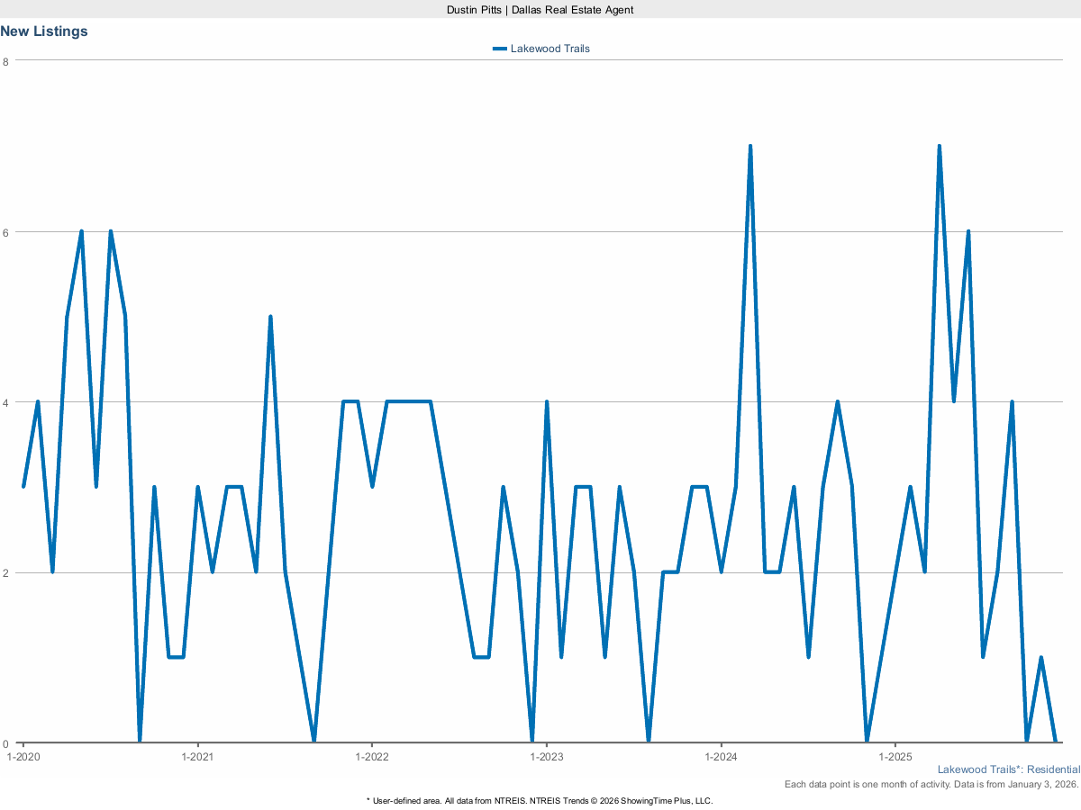Click the y-axis label 6
The height and width of the screenshot is (810, 1081).
(6, 232)
